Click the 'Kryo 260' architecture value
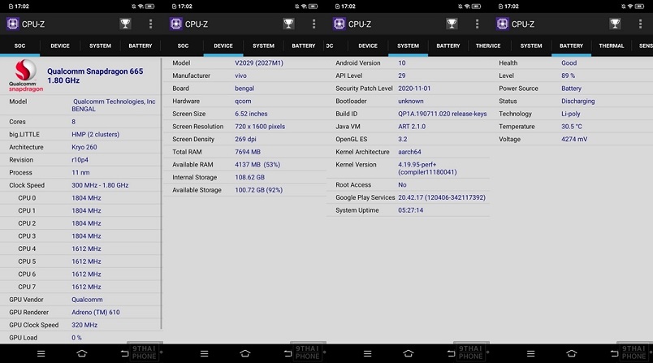Image resolution: width=653 pixels, height=363 pixels. pyautogui.click(x=84, y=147)
